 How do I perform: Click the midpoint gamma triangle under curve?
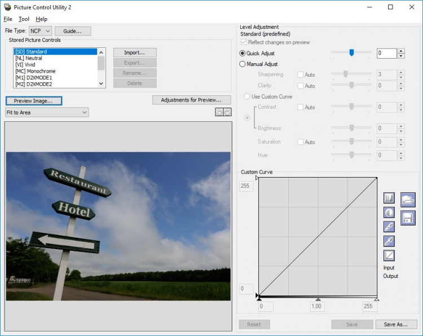[318, 299]
